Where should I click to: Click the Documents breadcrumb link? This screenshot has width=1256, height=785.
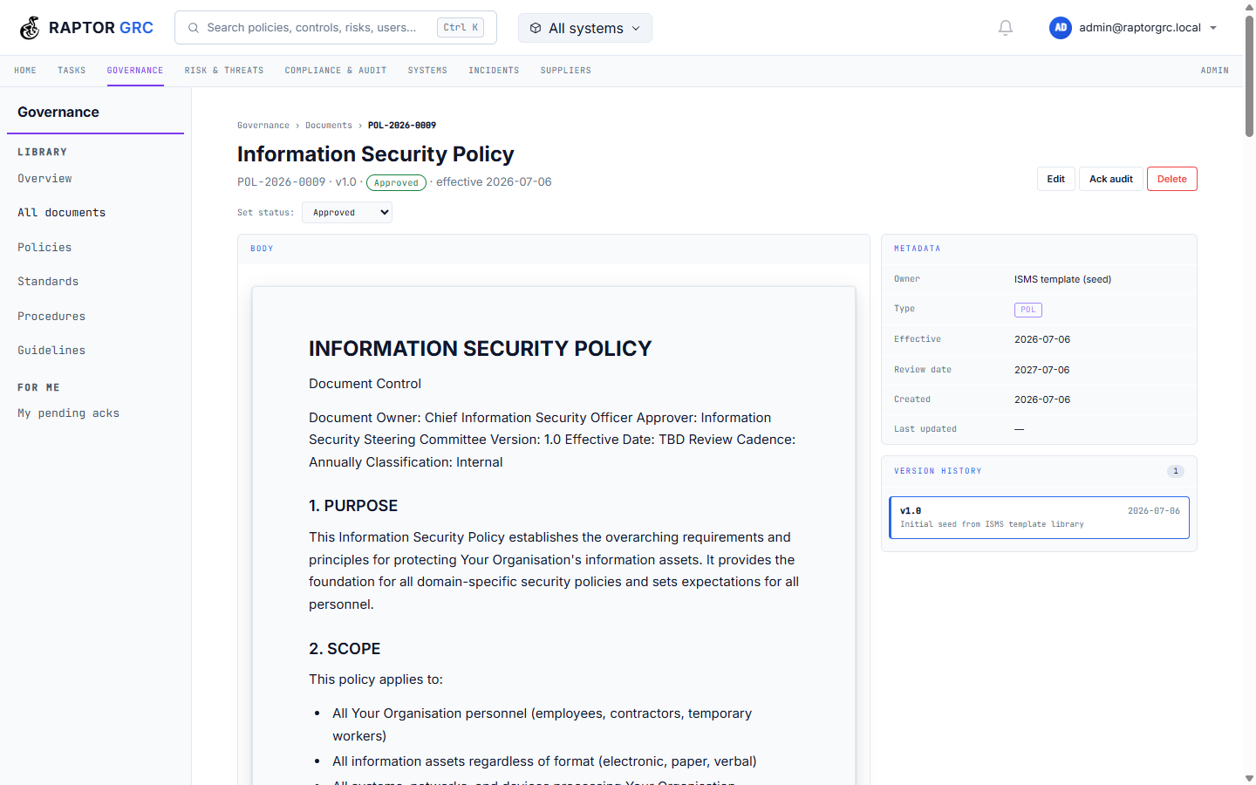[329, 126]
